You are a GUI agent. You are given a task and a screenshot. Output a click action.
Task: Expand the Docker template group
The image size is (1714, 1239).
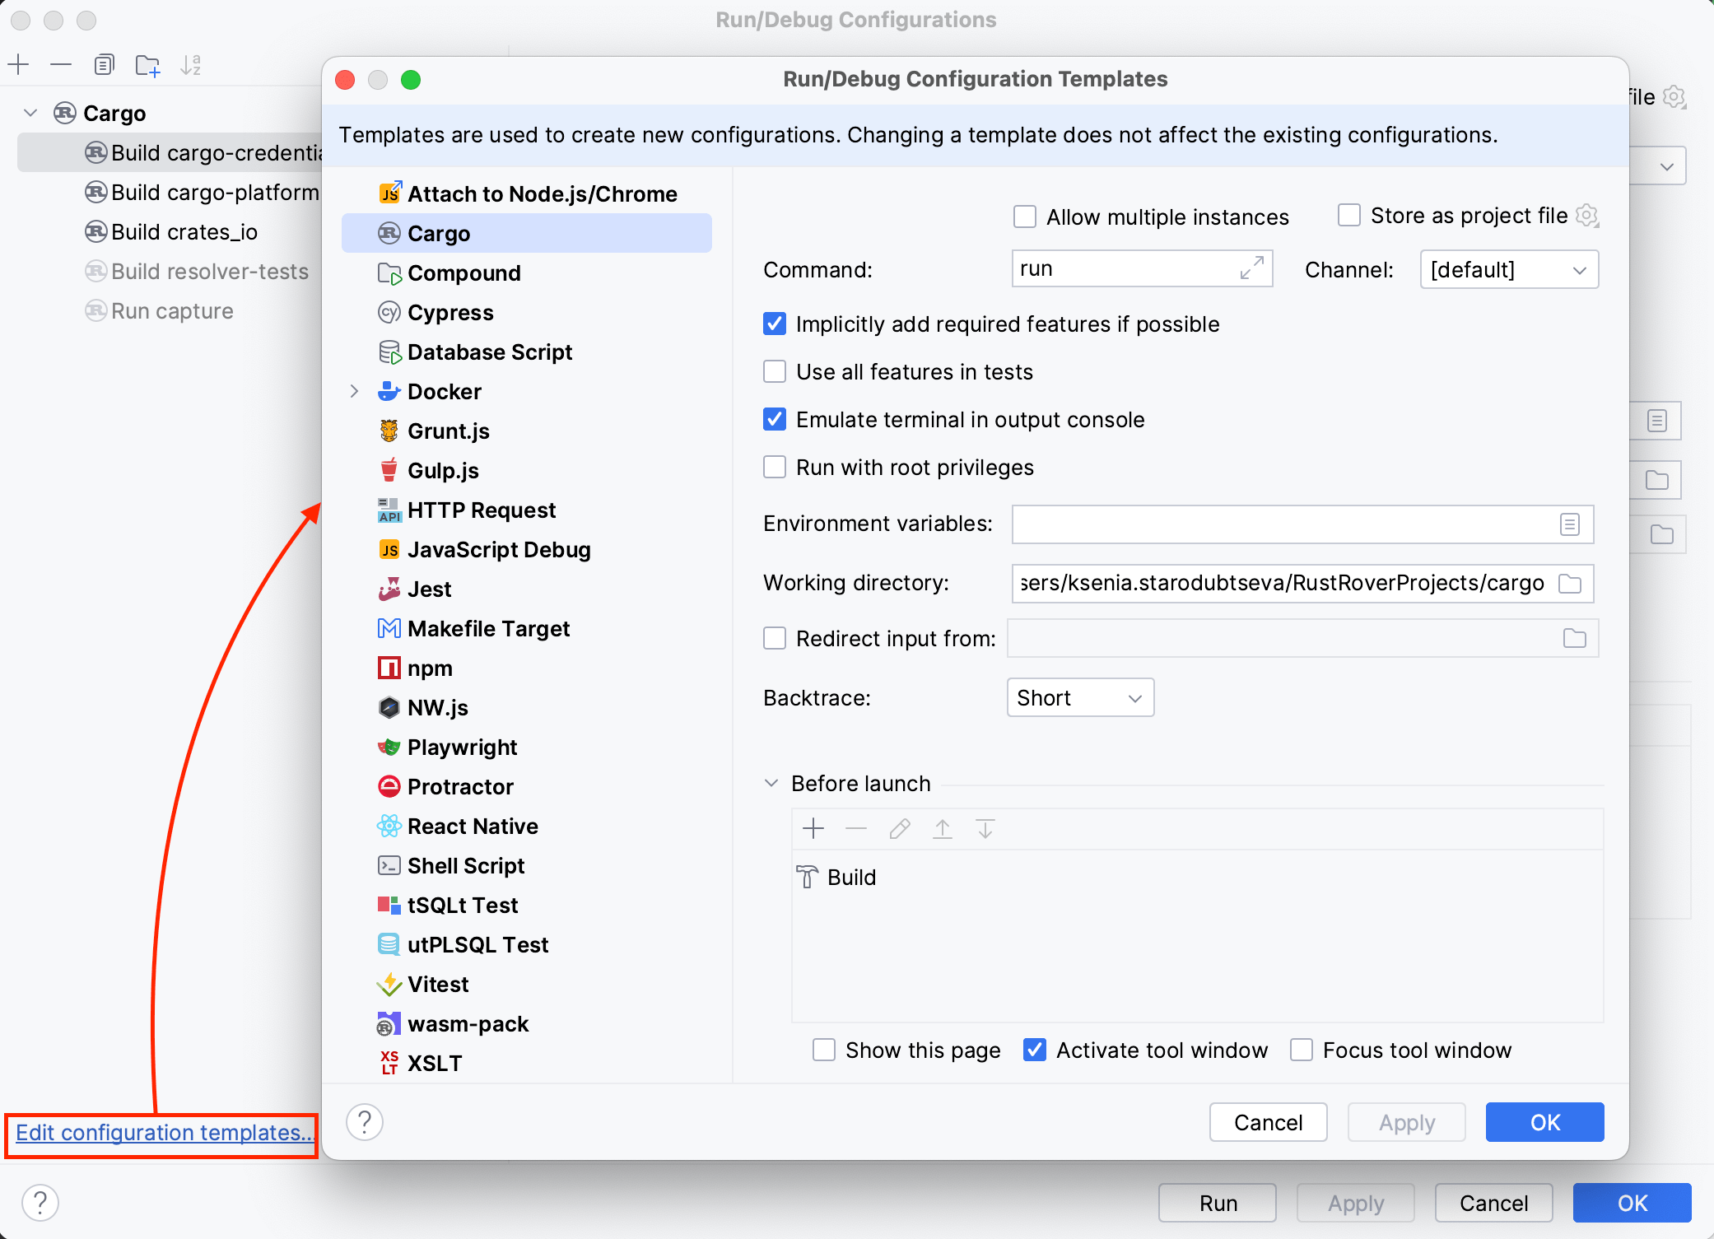355,391
